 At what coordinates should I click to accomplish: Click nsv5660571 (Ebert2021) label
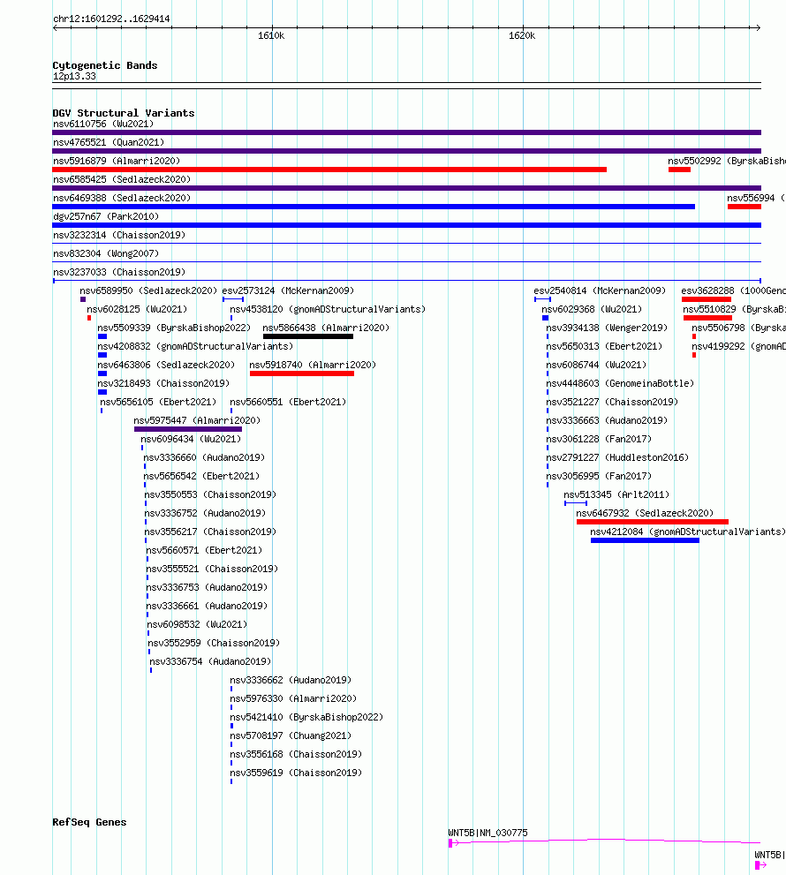click(x=204, y=550)
